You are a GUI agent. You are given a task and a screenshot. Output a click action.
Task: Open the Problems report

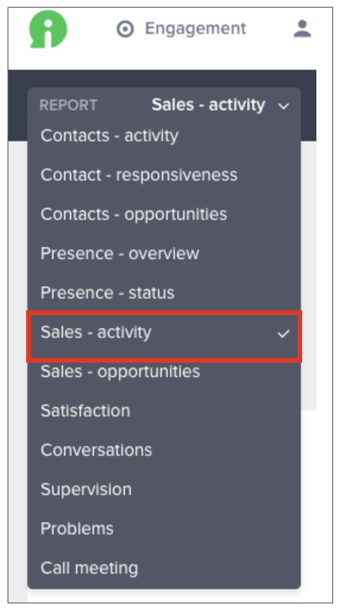(x=164, y=529)
